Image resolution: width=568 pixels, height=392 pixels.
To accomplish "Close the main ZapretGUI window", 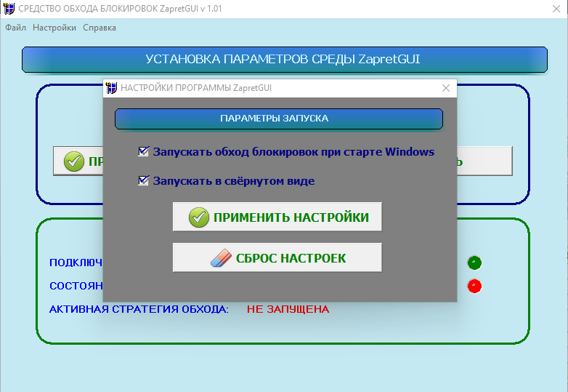I will (x=556, y=9).
